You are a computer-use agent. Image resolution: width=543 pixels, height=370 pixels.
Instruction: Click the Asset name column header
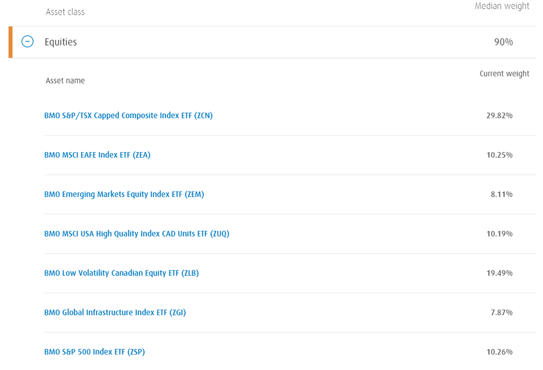pyautogui.click(x=65, y=80)
